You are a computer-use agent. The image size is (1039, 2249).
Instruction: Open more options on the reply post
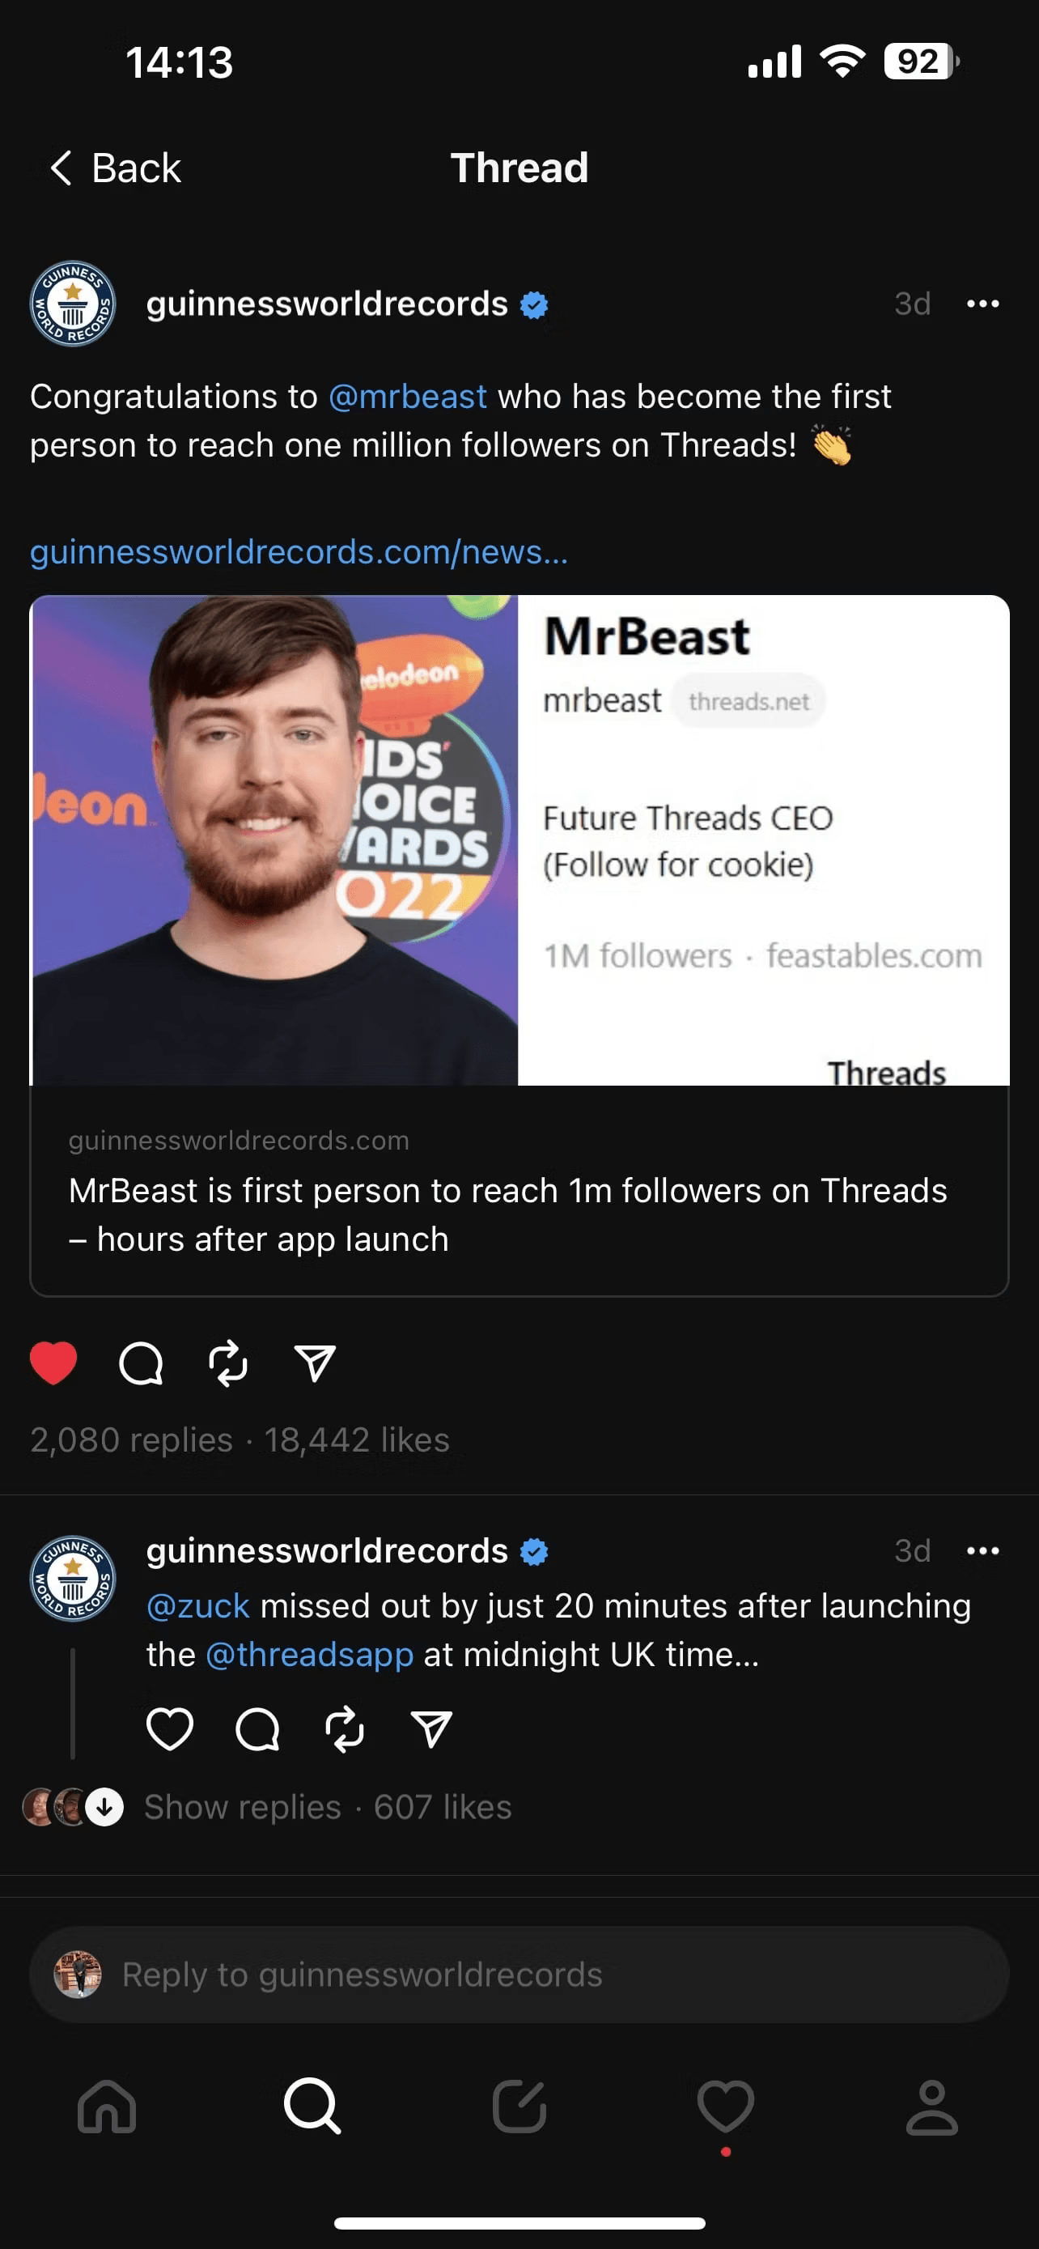pos(983,1550)
